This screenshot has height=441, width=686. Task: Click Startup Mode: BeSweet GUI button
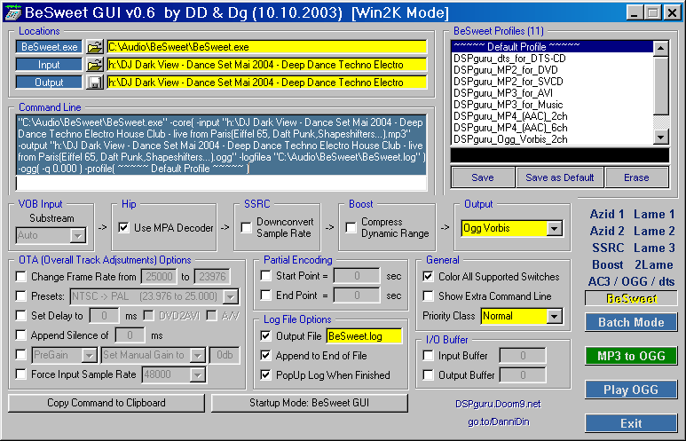point(310,403)
